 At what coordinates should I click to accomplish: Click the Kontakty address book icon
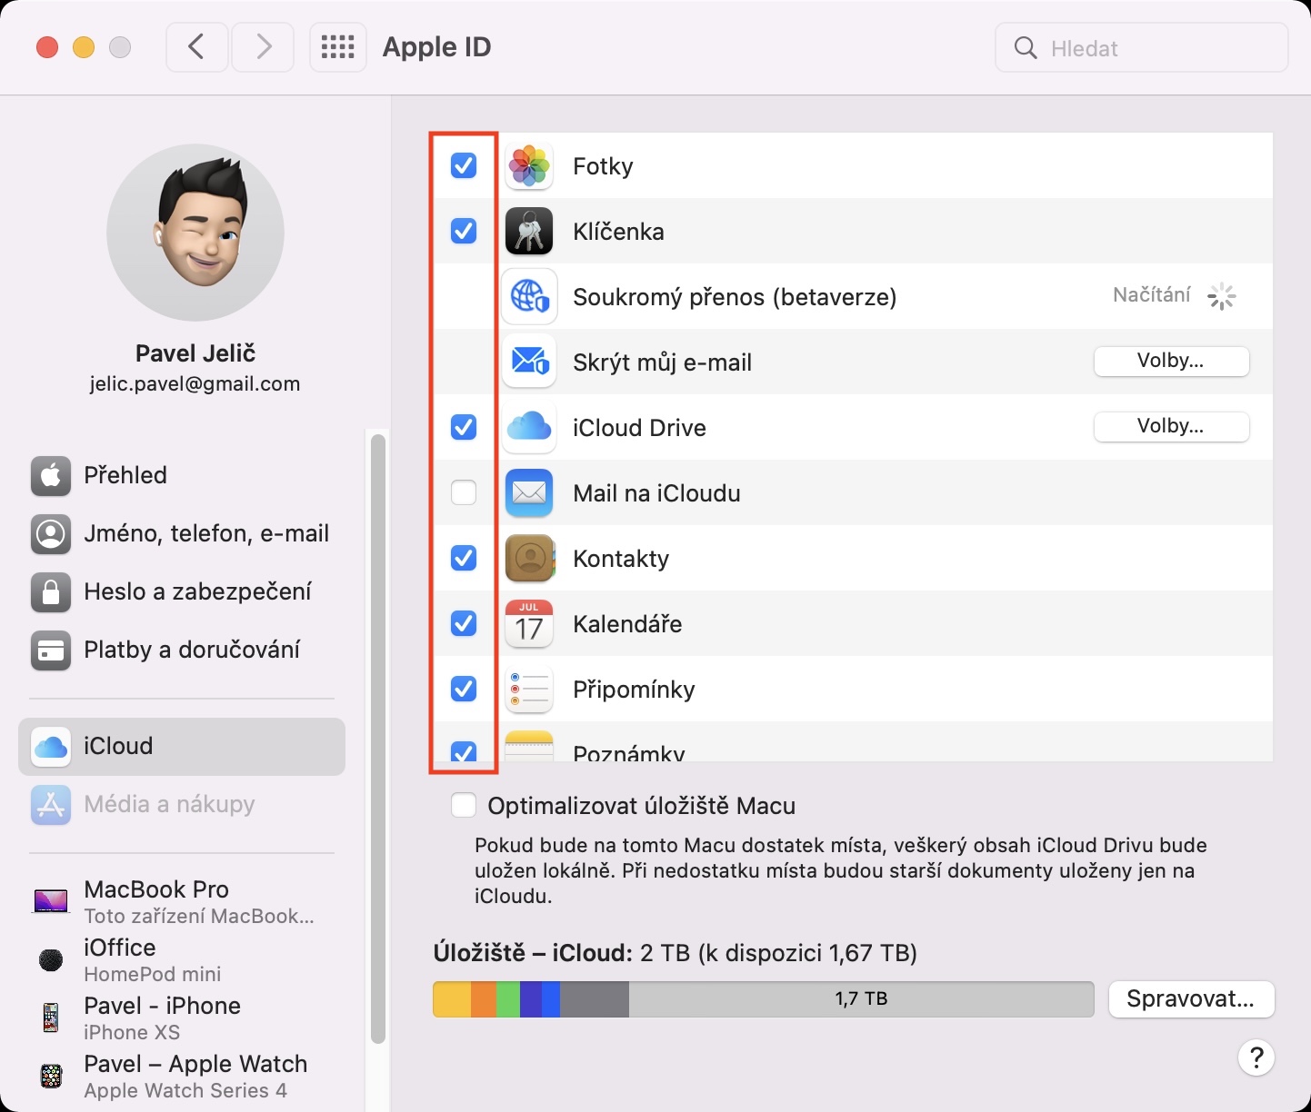529,559
